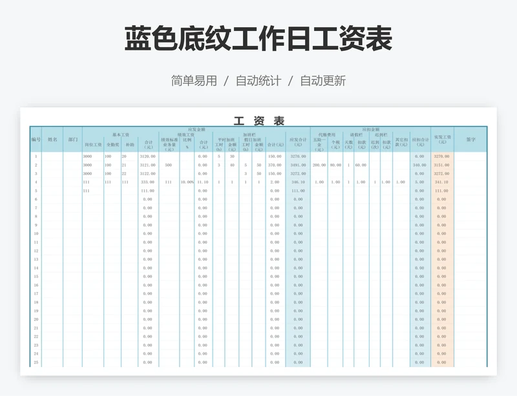Click deduction total "5.00" in row 4
The width and height of the screenshot is (517, 396).
click(x=419, y=182)
